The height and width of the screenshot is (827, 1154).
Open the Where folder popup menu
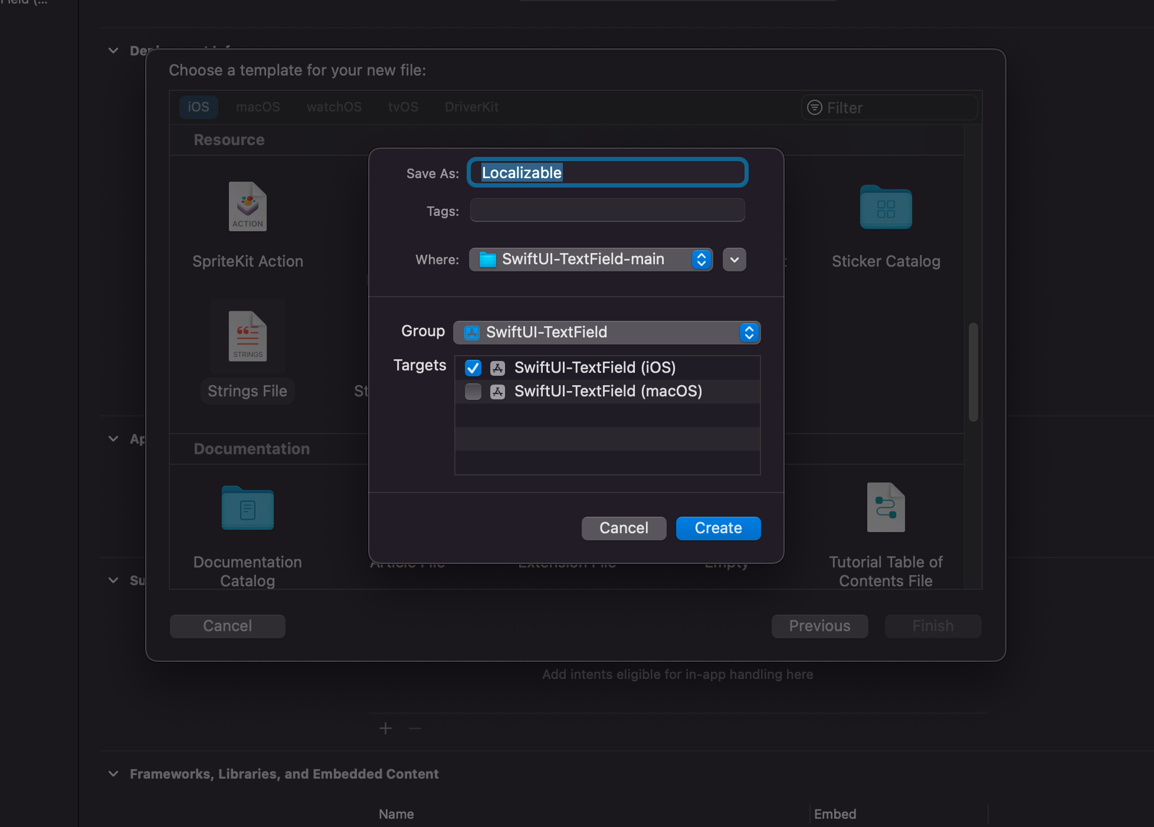click(x=591, y=260)
